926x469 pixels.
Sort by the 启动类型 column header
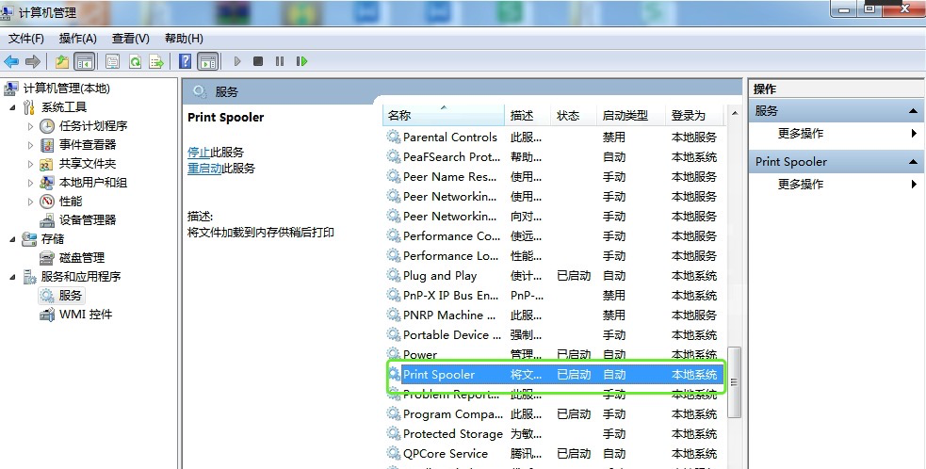[631, 115]
